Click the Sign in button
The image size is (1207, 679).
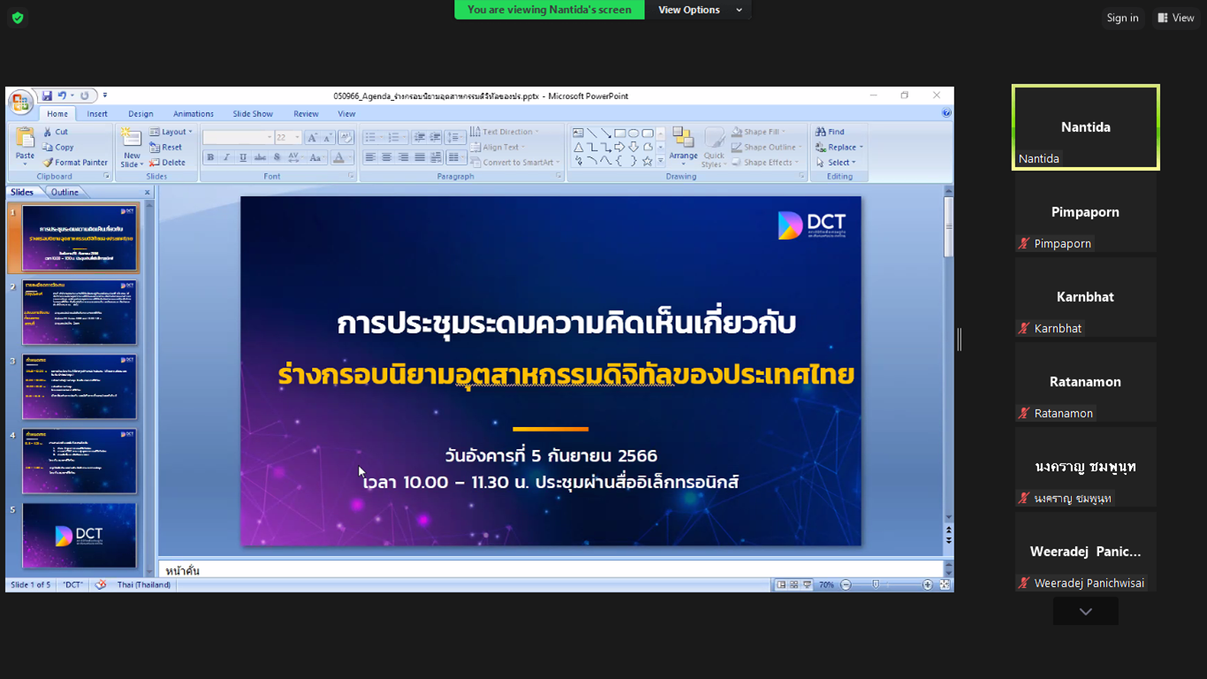point(1122,18)
